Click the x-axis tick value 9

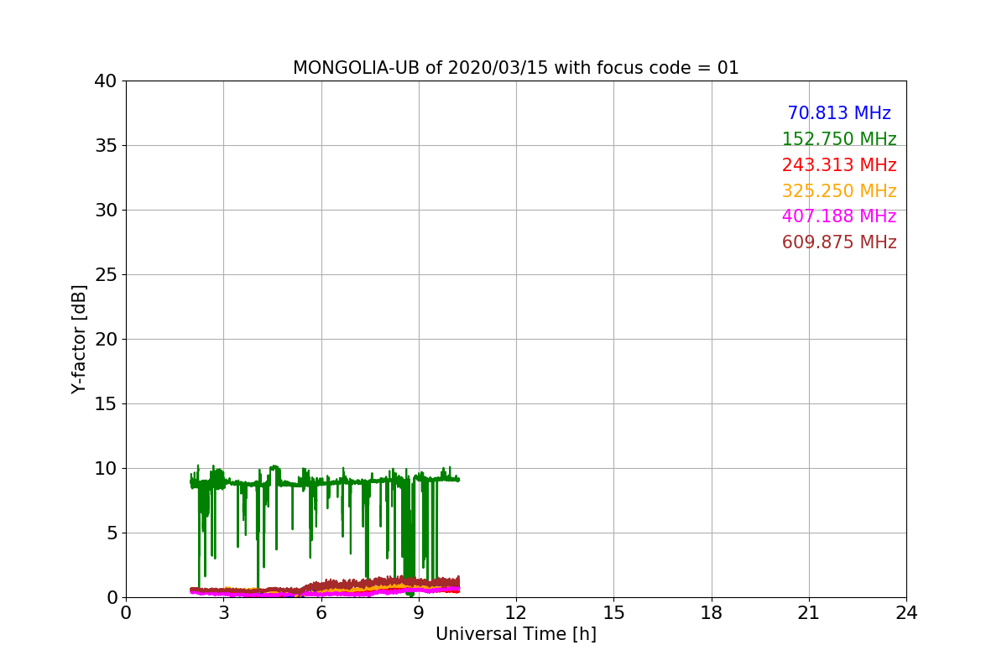419,613
